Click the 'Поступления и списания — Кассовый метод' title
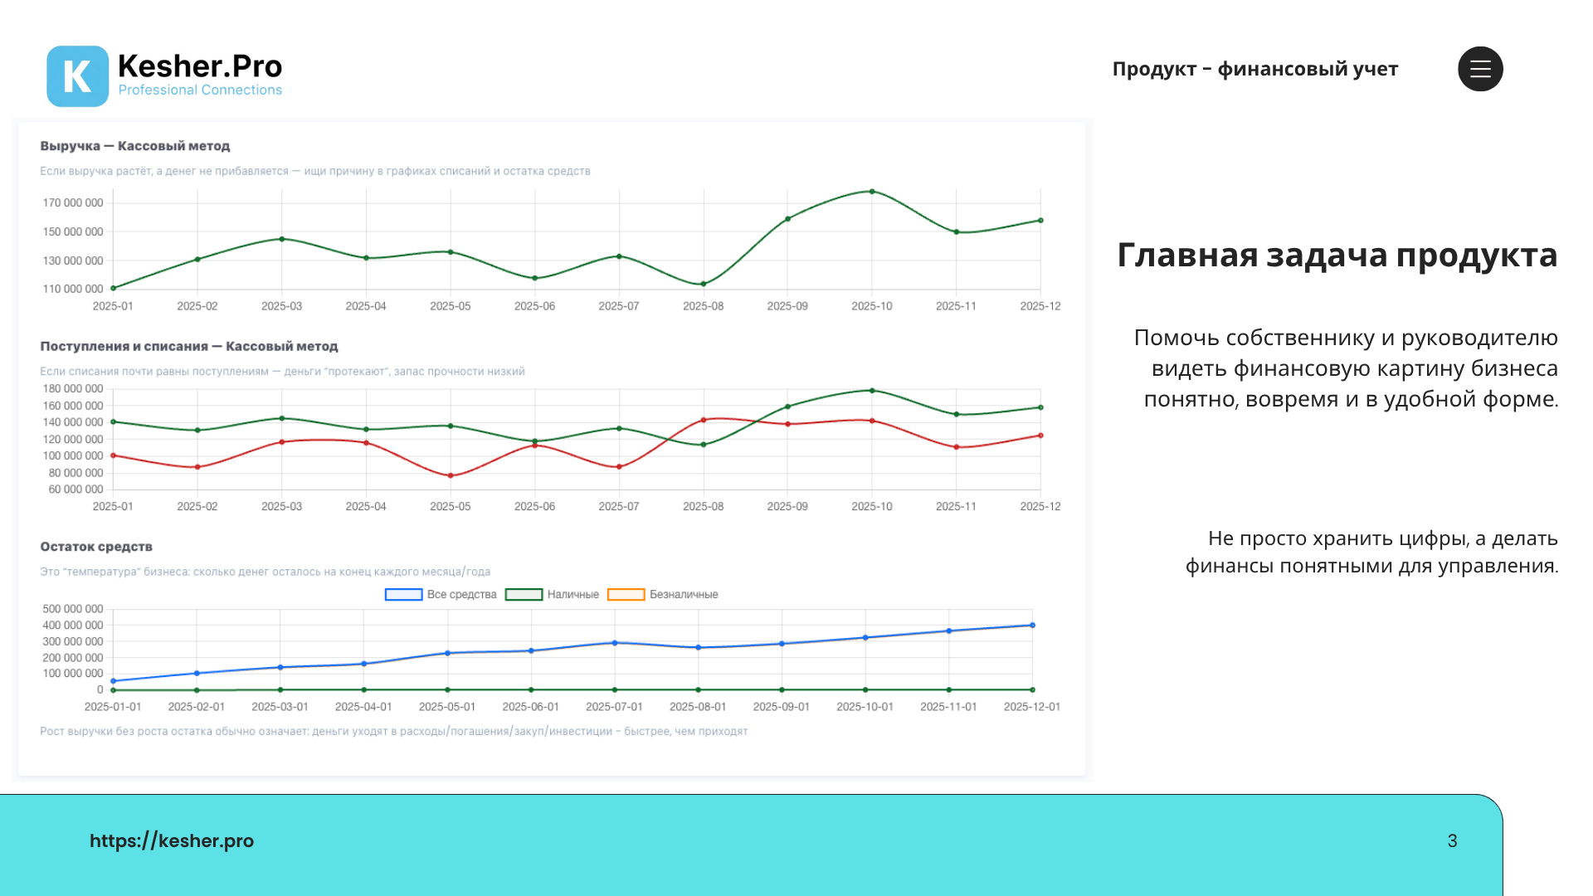The image size is (1593, 896). pos(189,347)
